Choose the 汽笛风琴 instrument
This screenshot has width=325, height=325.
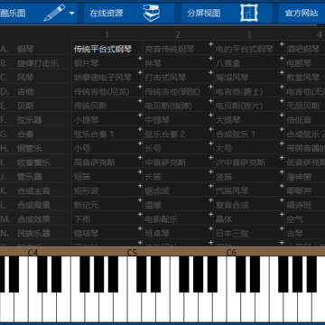(x=232, y=191)
